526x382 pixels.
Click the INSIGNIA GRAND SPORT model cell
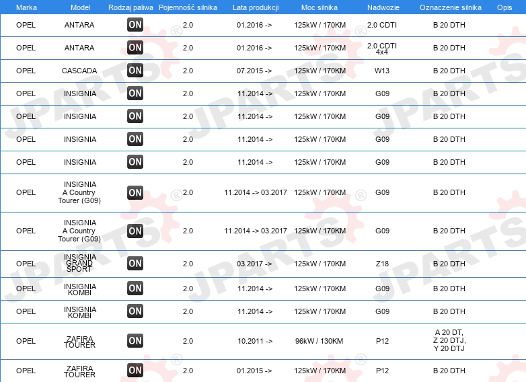coord(80,263)
